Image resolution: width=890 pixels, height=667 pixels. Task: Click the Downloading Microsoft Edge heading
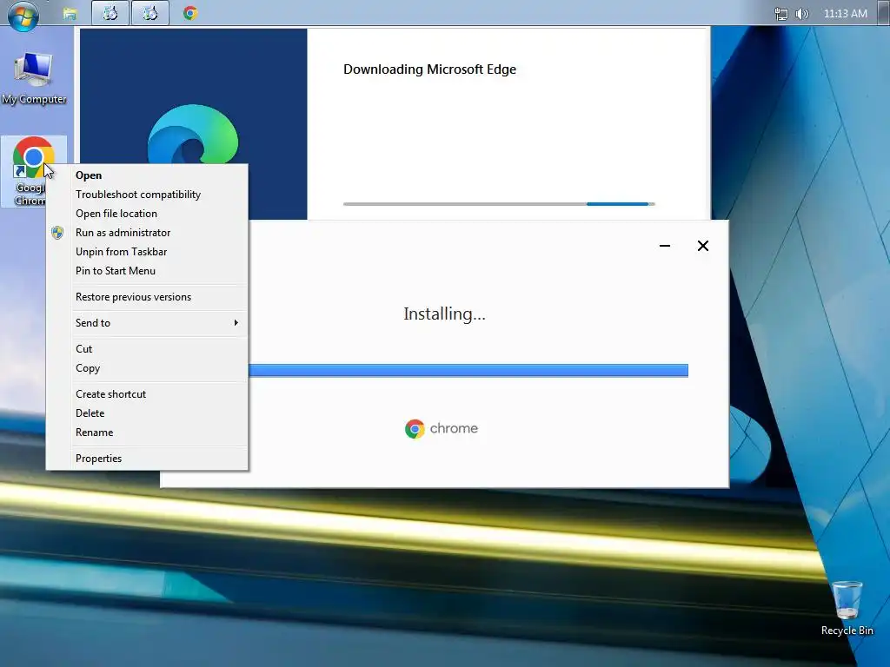tap(429, 69)
